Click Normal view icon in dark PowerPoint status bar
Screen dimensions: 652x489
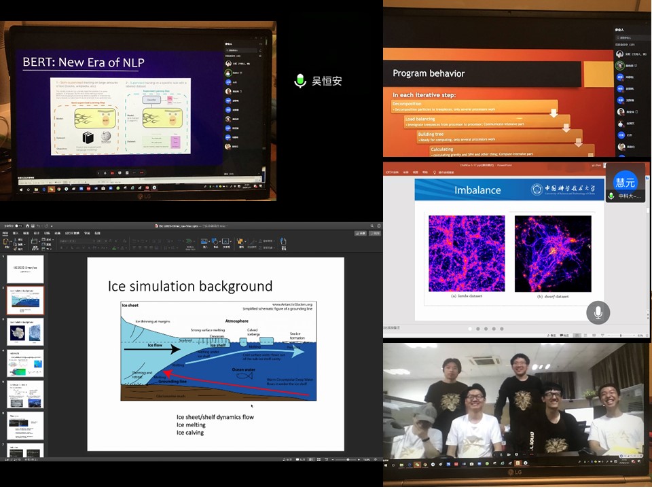(312, 460)
